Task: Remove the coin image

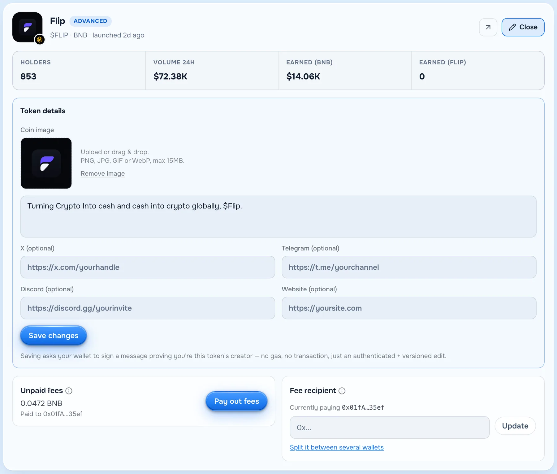Action: [x=103, y=173]
